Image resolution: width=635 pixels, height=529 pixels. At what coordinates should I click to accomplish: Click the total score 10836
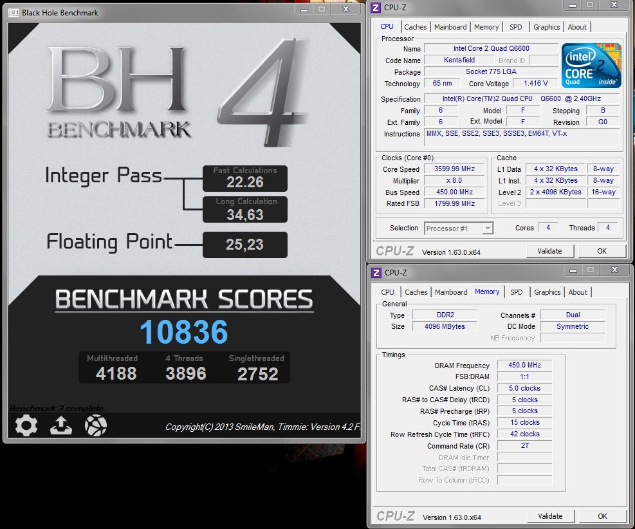click(x=184, y=331)
